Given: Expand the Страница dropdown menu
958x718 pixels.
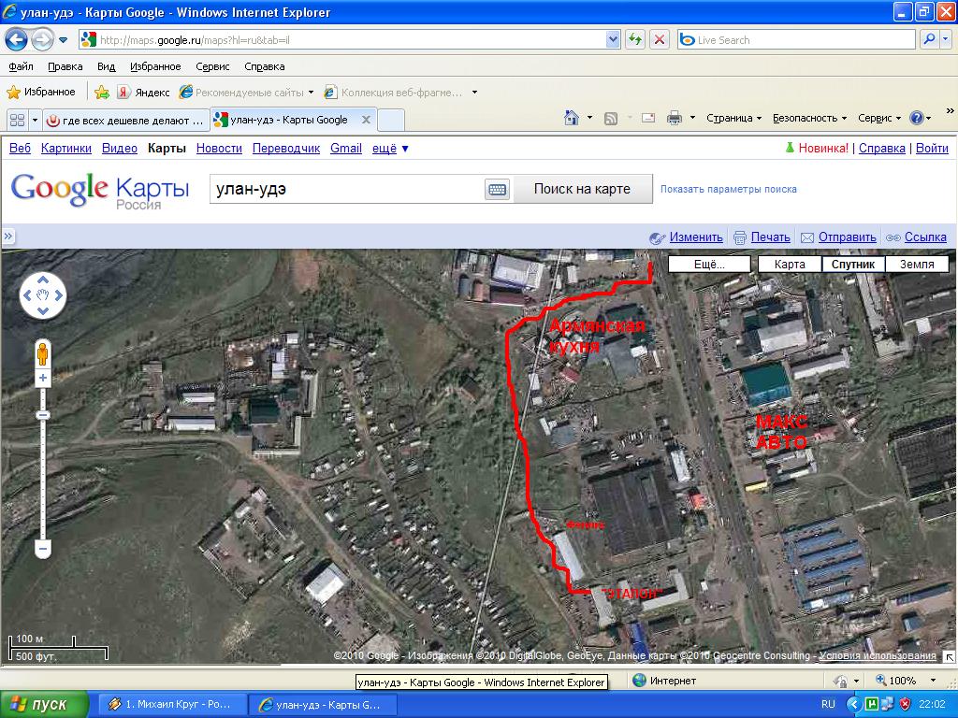Looking at the screenshot, I should (x=733, y=118).
